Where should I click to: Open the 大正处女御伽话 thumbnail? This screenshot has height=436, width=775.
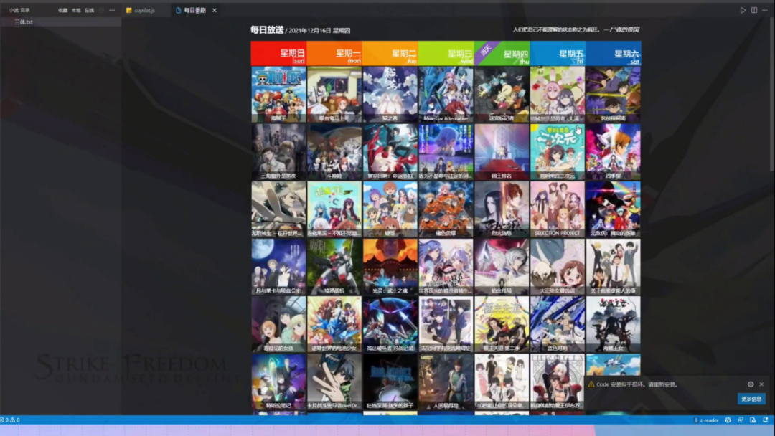click(x=558, y=267)
